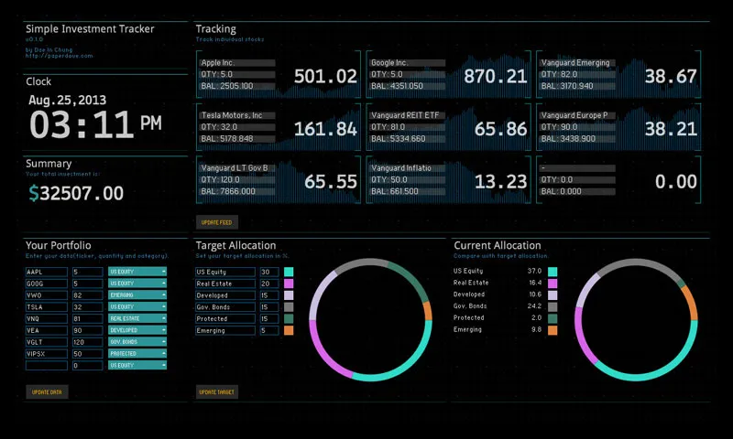Open the Protected dropdown for VIPSX
Screen dimensions: 733x439
click(x=137, y=353)
